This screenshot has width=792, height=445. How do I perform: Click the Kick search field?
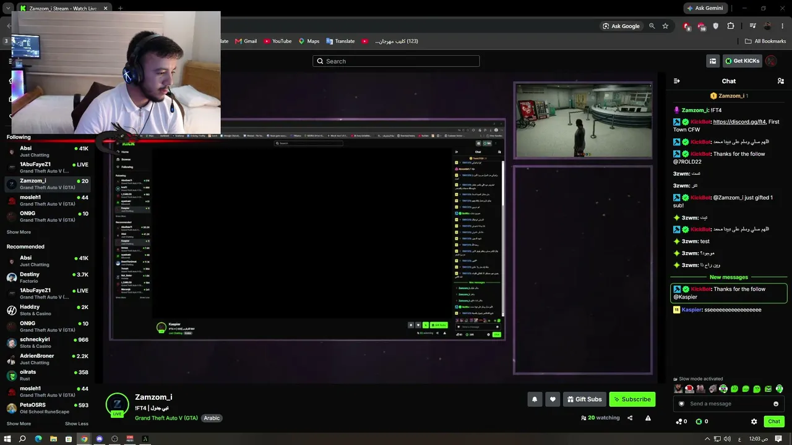click(x=396, y=61)
